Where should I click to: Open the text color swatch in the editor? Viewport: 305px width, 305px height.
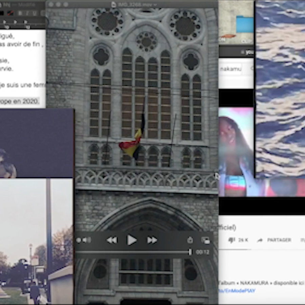(x=2, y=13)
